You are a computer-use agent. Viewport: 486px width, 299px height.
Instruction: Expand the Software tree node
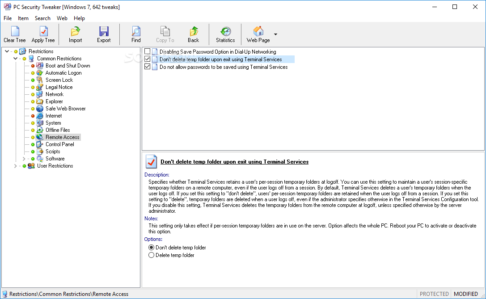click(x=24, y=159)
